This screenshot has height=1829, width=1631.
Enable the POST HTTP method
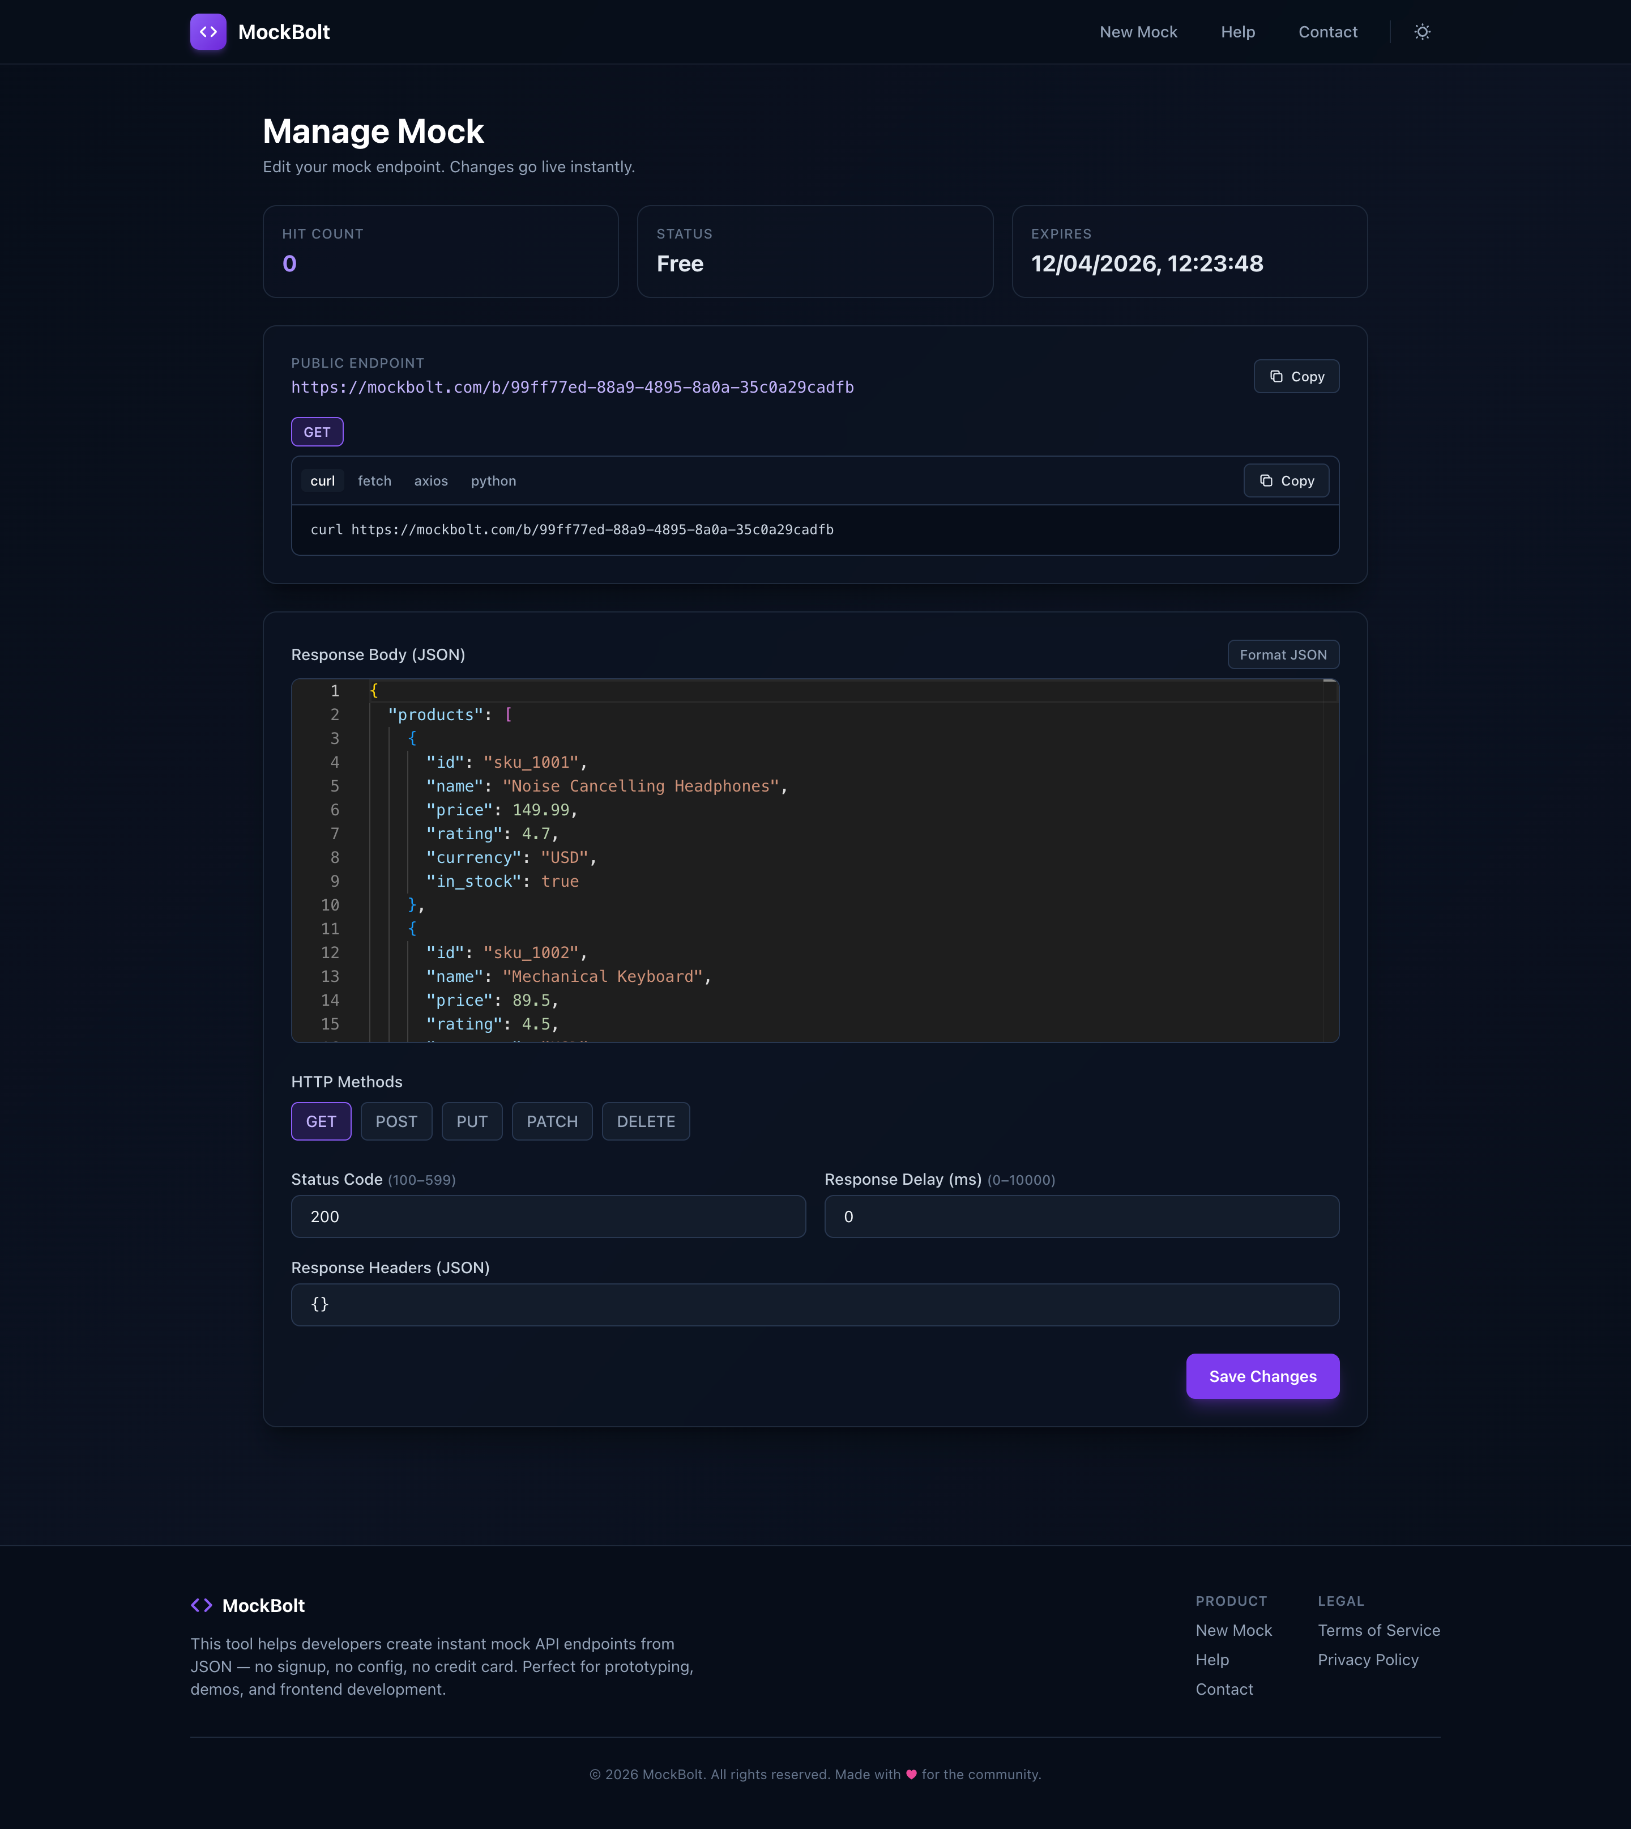point(396,1122)
